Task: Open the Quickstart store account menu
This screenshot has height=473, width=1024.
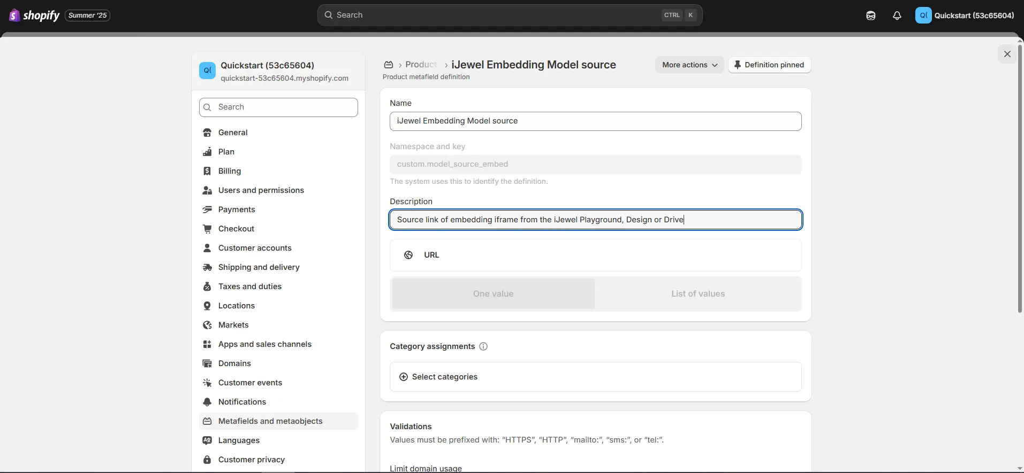Action: [x=965, y=15]
